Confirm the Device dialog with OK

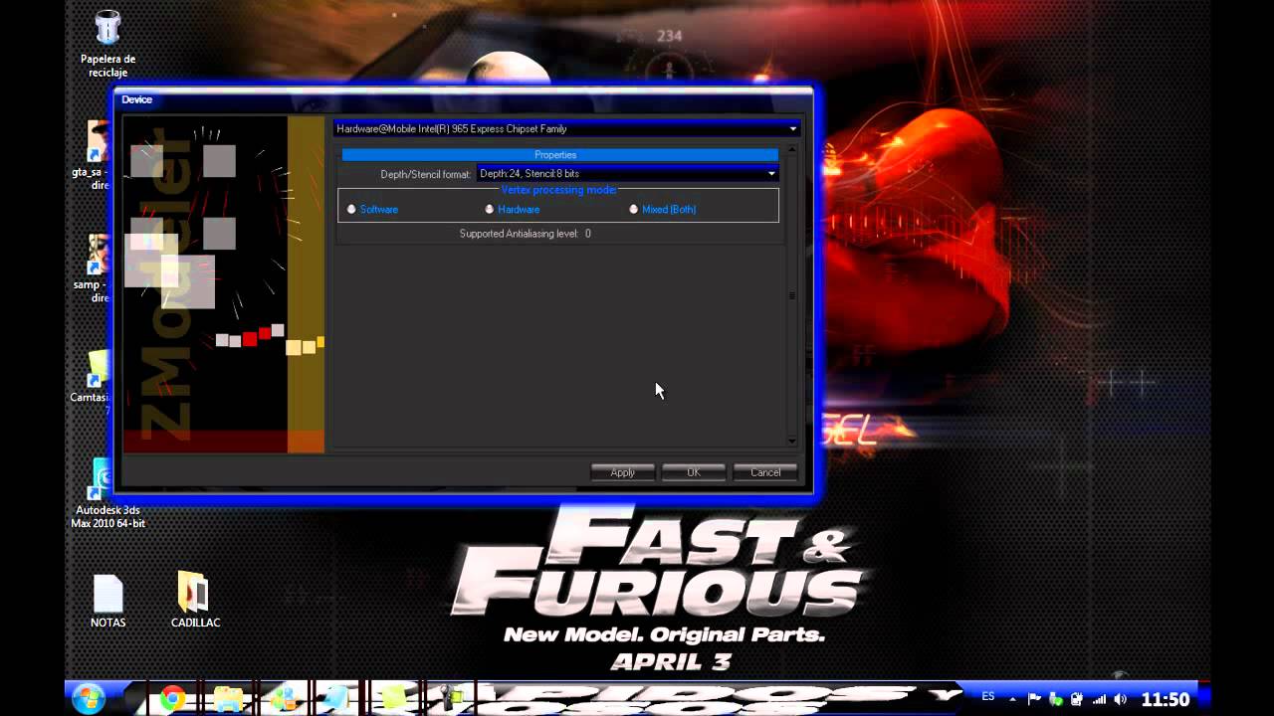[x=694, y=472]
